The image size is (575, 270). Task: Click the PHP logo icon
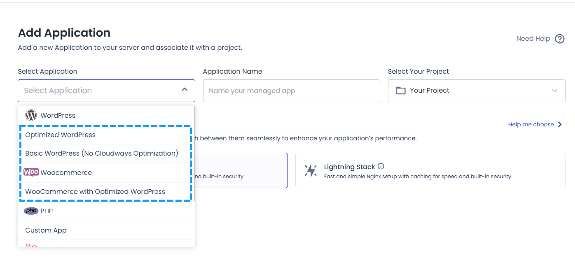click(x=31, y=211)
